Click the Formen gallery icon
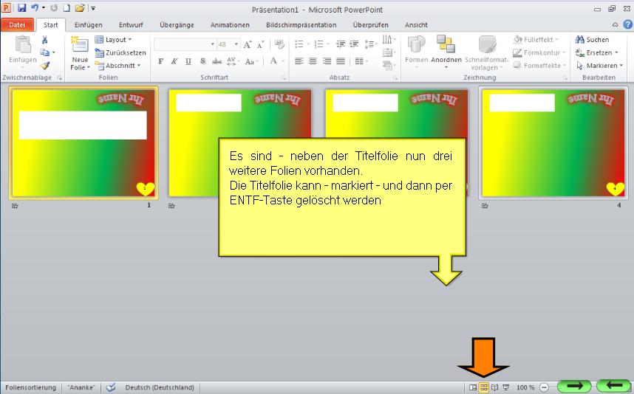This screenshot has height=394, width=634. coord(416,47)
